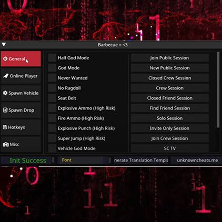222x222 pixels.
Task: Collapse the Barbecue window with triangle arrow
Action: point(4,45)
